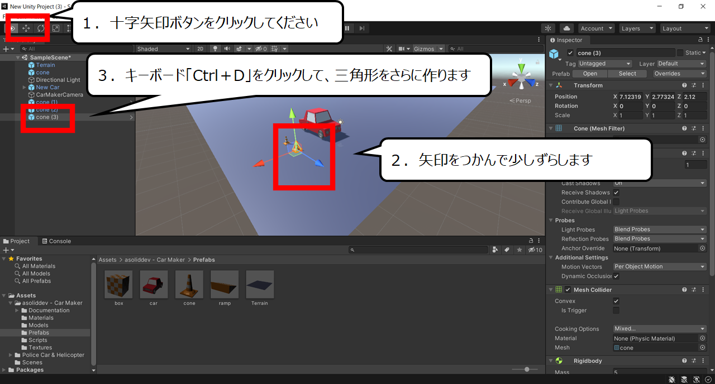The height and width of the screenshot is (384, 715).
Task: Toggle Contribute Global Illumination checkbox
Action: [616, 201]
